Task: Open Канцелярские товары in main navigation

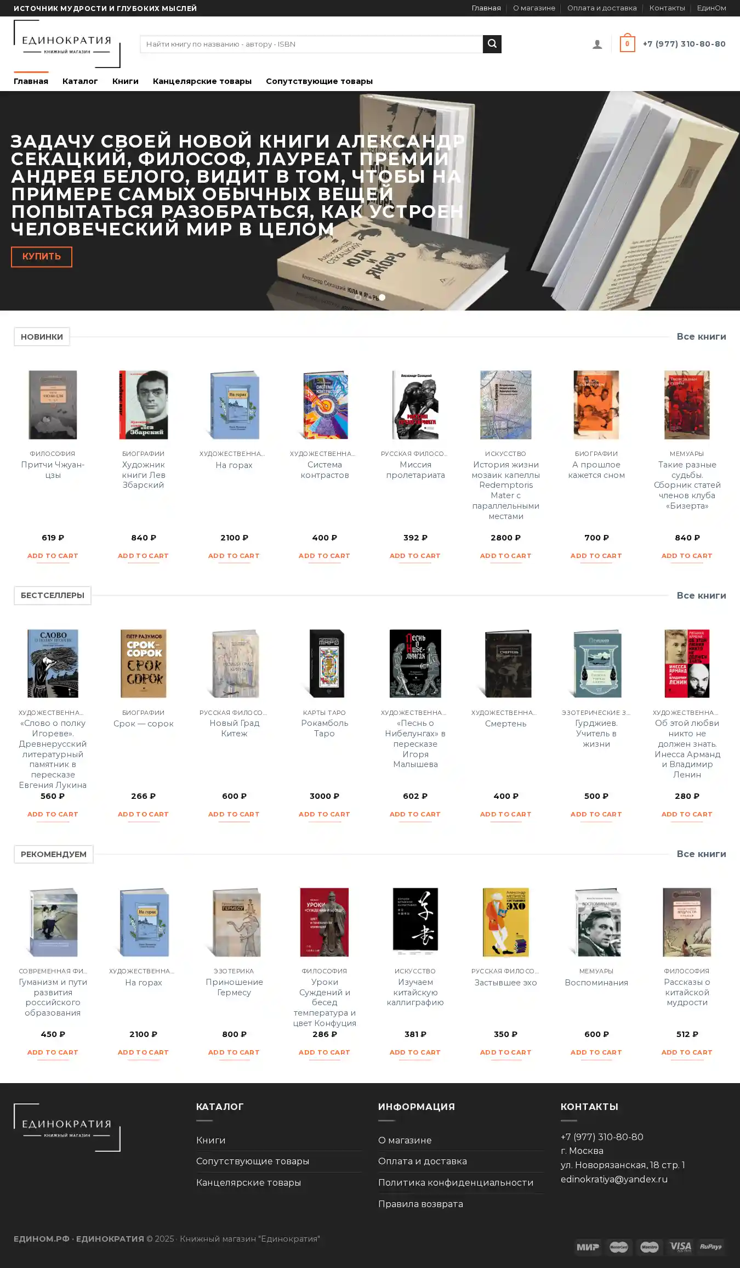Action: [202, 81]
